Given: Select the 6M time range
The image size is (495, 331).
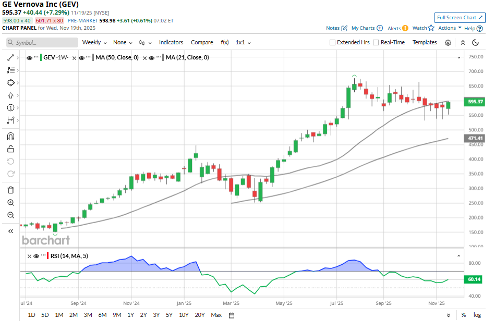Looking at the screenshot, I should point(102,315).
